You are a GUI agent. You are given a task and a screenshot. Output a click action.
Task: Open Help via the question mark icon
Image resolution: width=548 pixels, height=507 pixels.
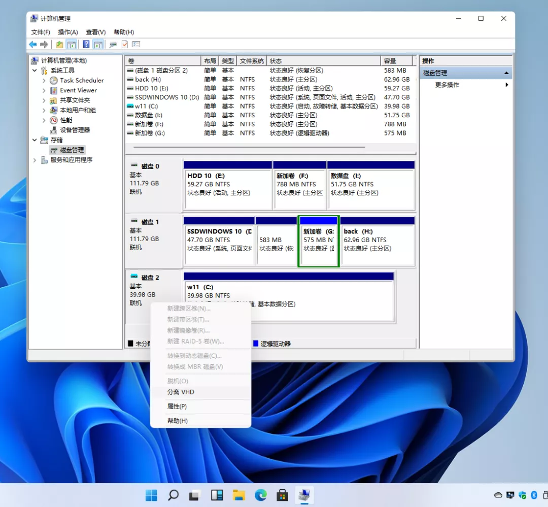[86, 45]
